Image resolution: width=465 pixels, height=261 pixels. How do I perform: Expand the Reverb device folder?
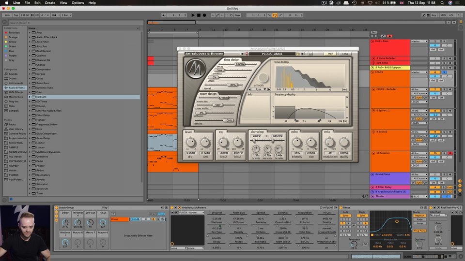pyautogui.click(x=30, y=179)
